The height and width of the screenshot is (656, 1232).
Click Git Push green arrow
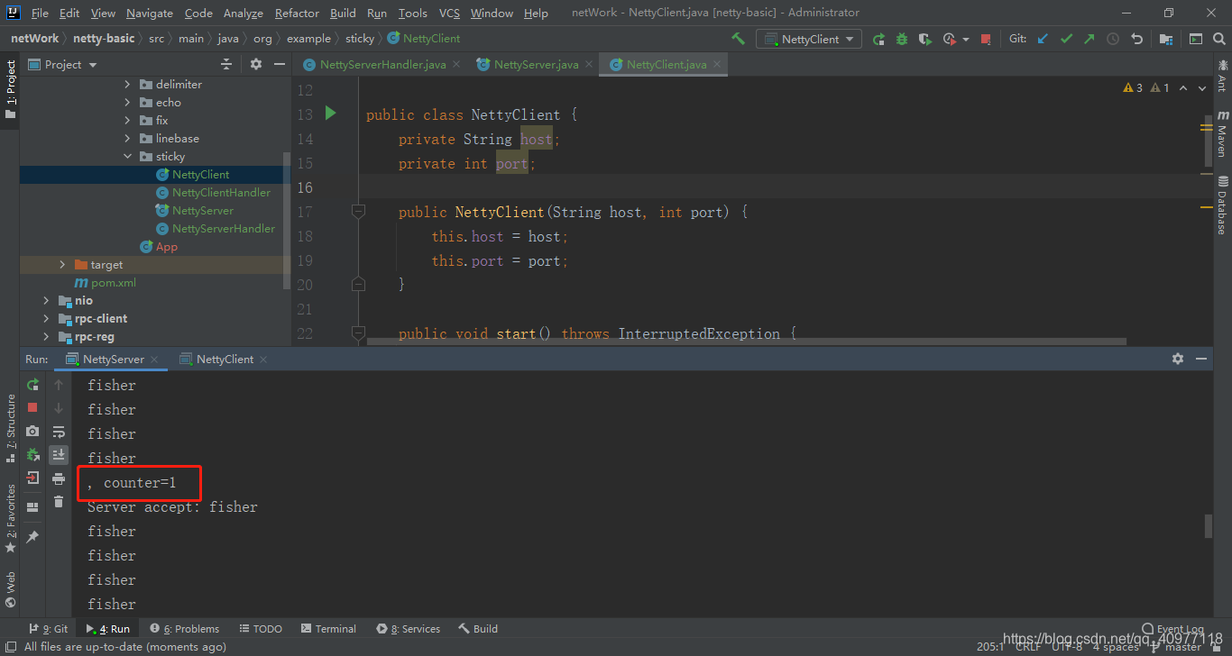[1089, 39]
